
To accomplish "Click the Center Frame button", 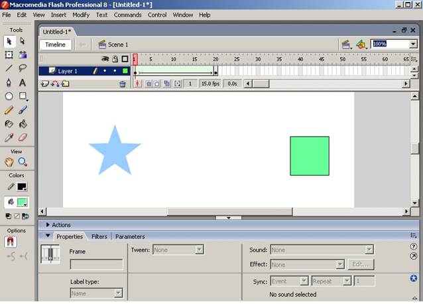I will click(137, 84).
